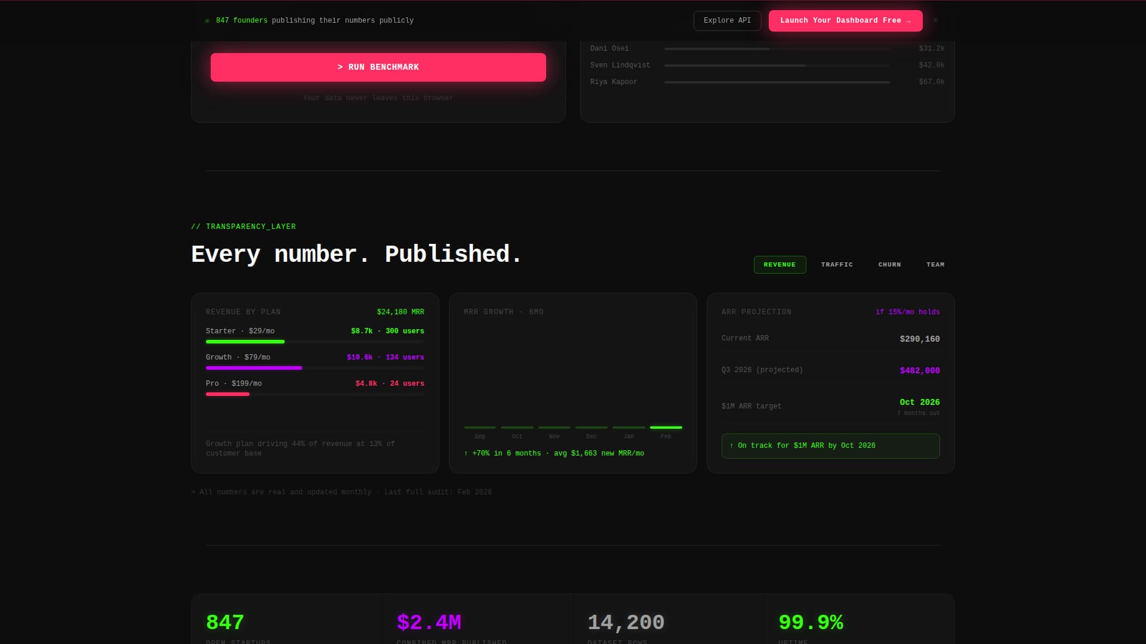The image size is (1146, 644).
Task: Click Riya Kapoor's $67.0k value
Action: (931, 82)
